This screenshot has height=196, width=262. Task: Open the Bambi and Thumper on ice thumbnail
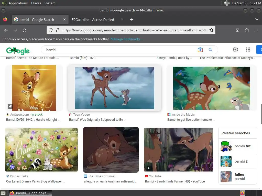pos(114,88)
